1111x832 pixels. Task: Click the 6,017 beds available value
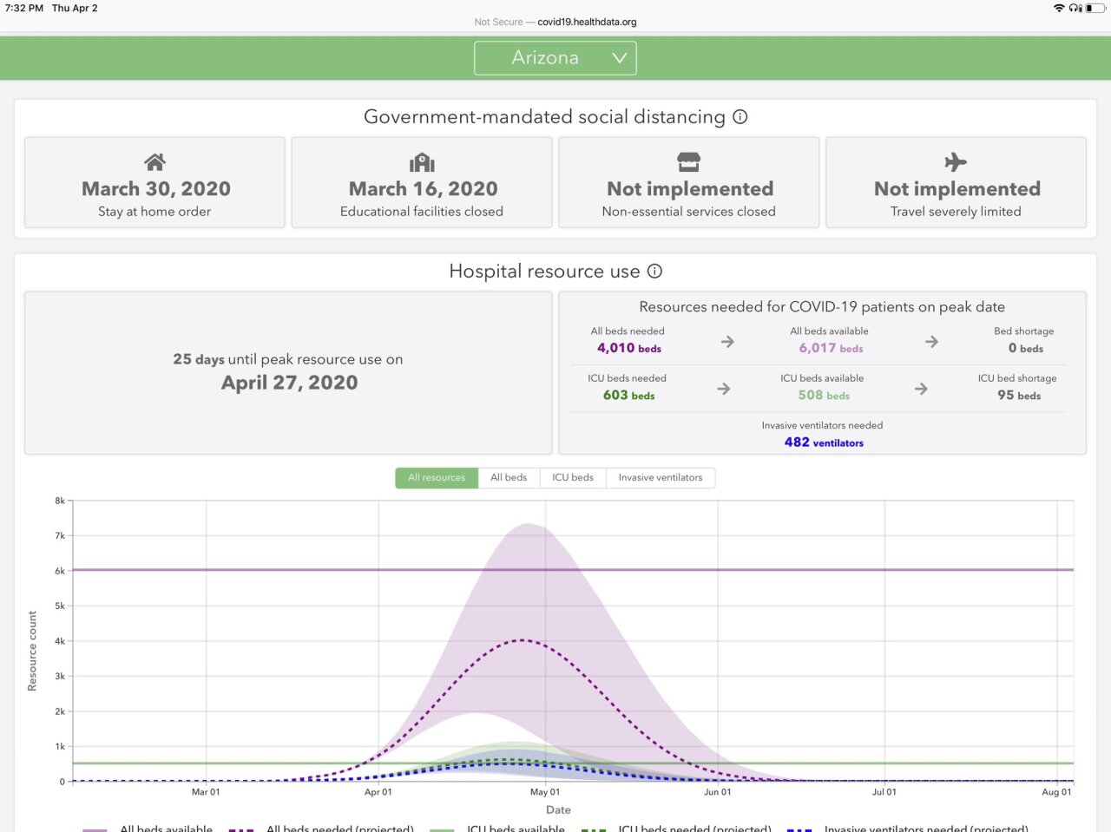click(831, 349)
